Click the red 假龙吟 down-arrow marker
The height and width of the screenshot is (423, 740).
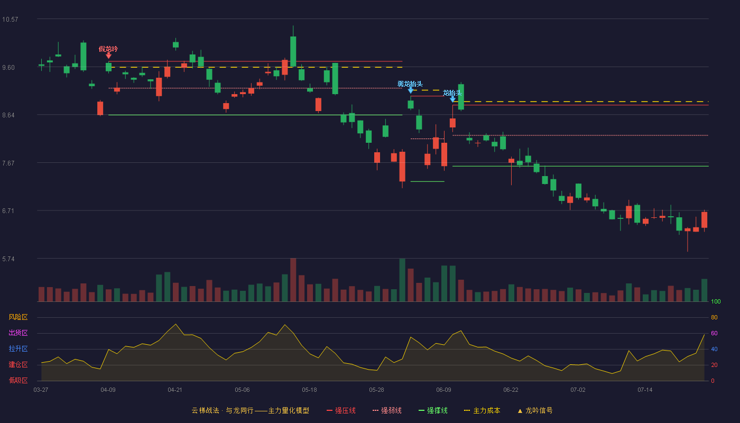tap(108, 55)
